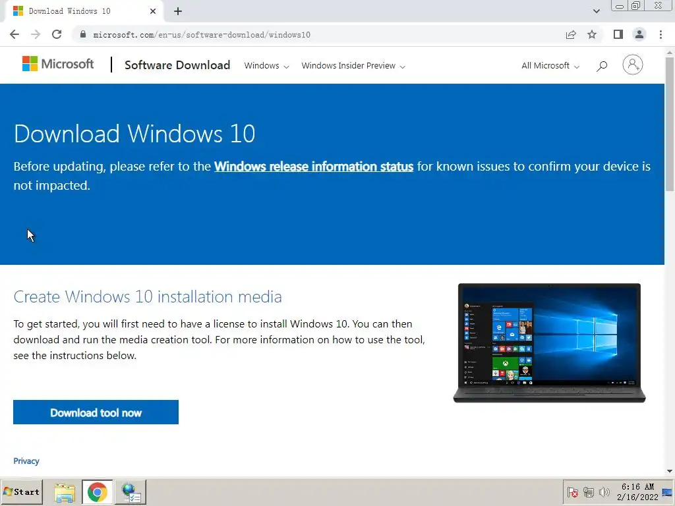Viewport: 675px width, 506px height.
Task: Open the tab search dropdown arrow
Action: point(596,11)
